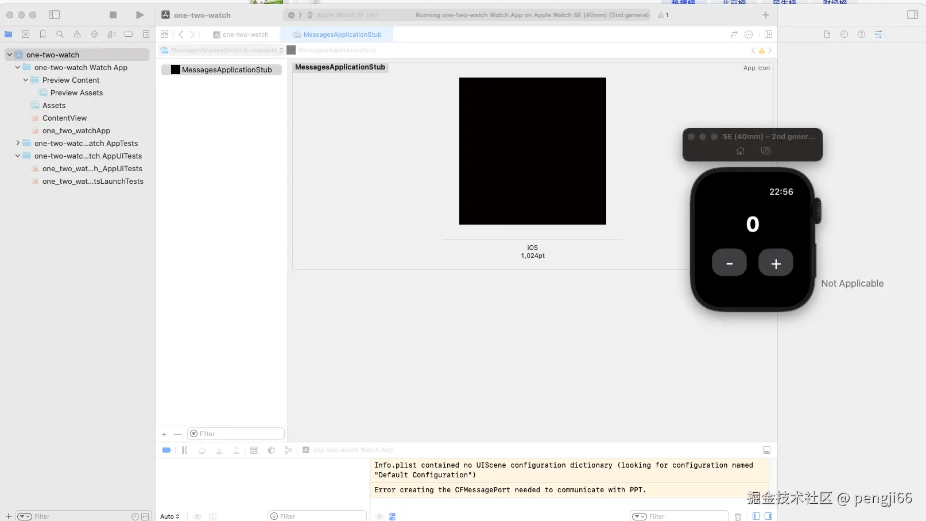
Task: Toggle console metadata switch icon
Action: click(x=393, y=516)
